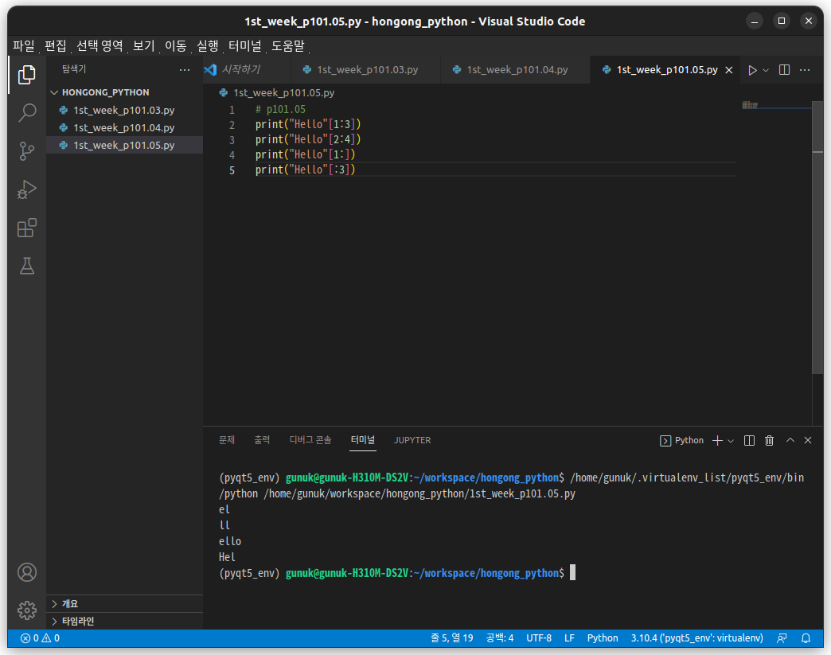Select the 터미널 panel tab
Screen dimensions: 831x655
coord(362,440)
